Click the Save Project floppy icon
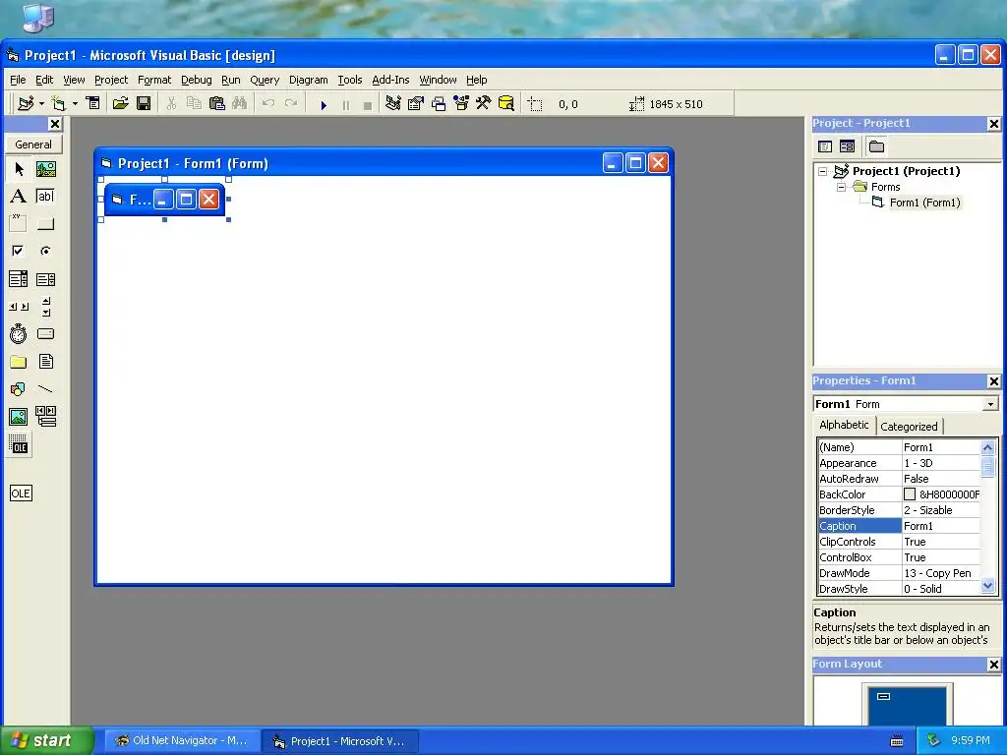The width and height of the screenshot is (1007, 755). click(144, 103)
